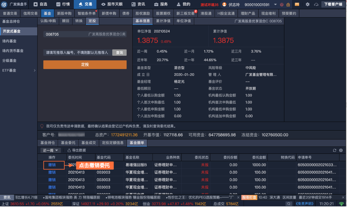The image size is (347, 207).
Task: Open the mail messages envelope icon
Action: 297,4
